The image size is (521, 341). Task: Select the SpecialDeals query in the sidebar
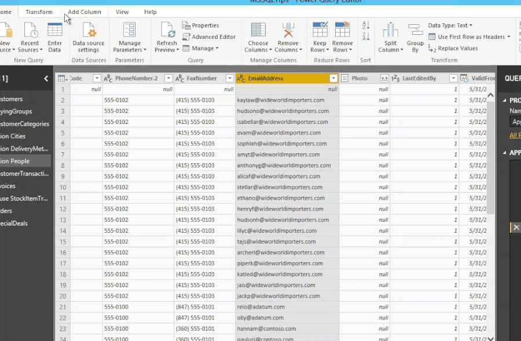[16, 223]
